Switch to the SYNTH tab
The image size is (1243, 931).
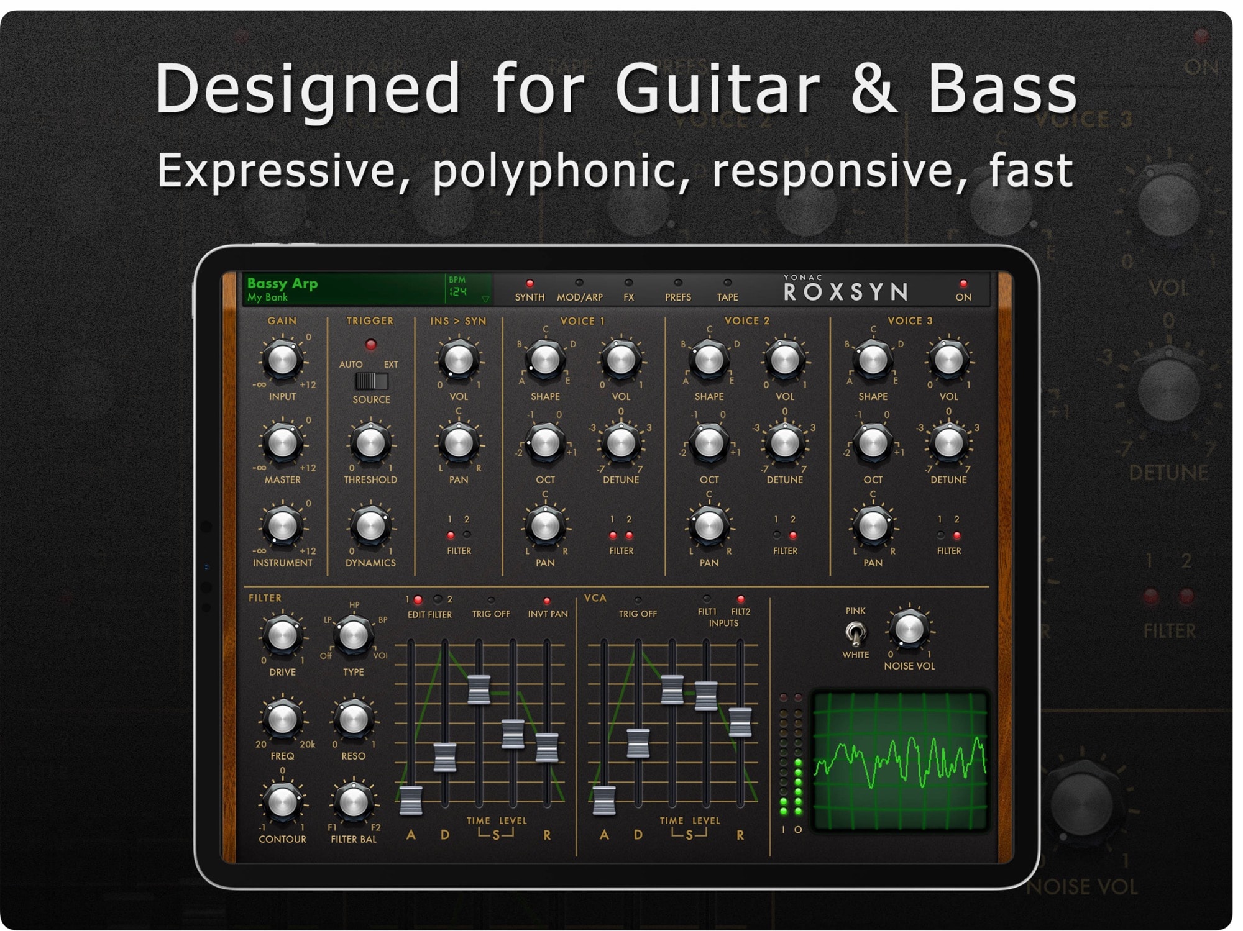point(530,291)
